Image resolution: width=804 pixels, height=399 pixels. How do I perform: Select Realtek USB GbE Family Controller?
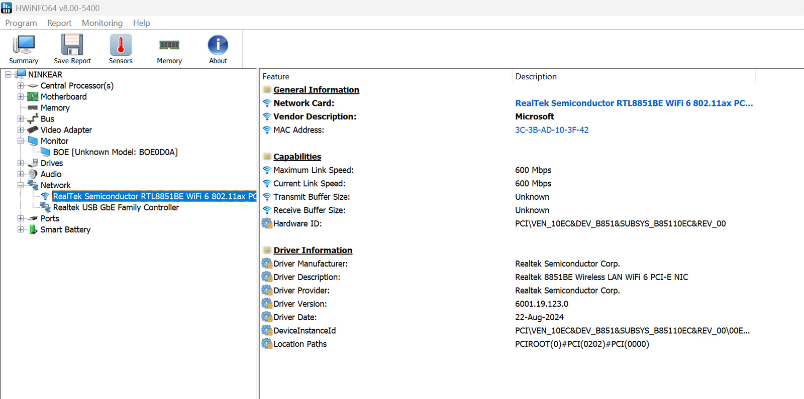[x=116, y=207]
